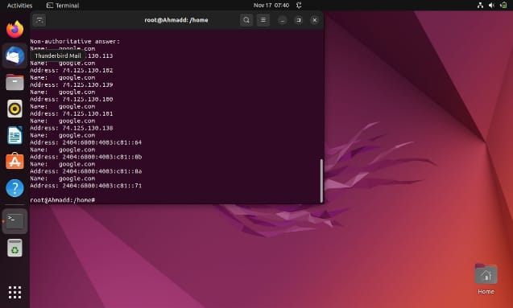The image size is (513, 308).
Task: Minimize the terminal window
Action: (x=283, y=20)
